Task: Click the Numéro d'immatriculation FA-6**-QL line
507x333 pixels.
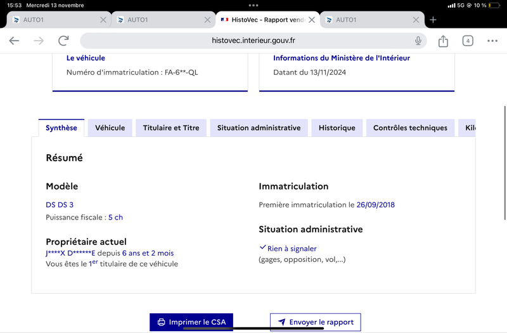Action: tap(132, 72)
